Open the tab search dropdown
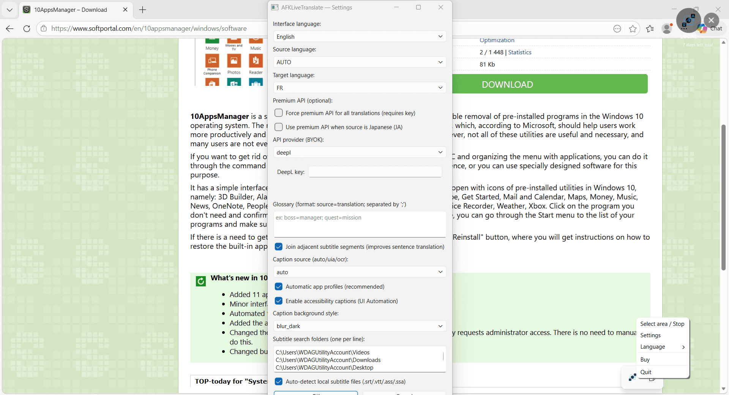 click(x=9, y=10)
